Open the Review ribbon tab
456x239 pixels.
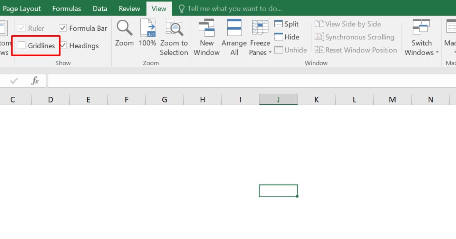(x=129, y=8)
